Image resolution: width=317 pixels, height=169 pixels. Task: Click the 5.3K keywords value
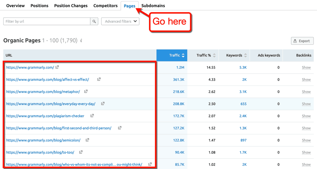(x=243, y=68)
